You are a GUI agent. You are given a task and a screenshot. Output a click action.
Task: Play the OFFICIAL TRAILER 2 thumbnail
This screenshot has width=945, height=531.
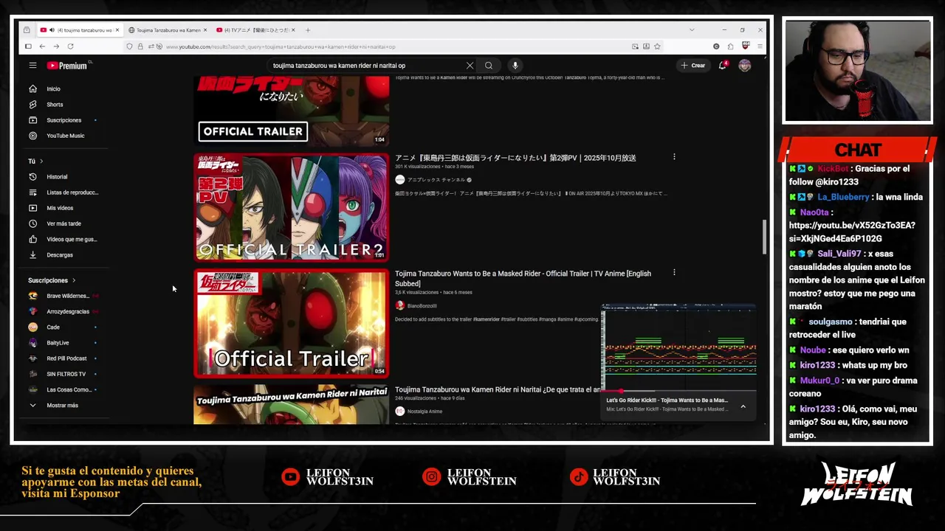tap(291, 208)
